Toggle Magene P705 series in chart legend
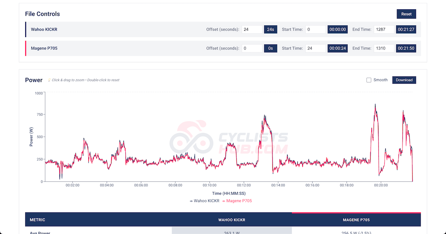This screenshot has height=234, width=446. pyautogui.click(x=237, y=201)
